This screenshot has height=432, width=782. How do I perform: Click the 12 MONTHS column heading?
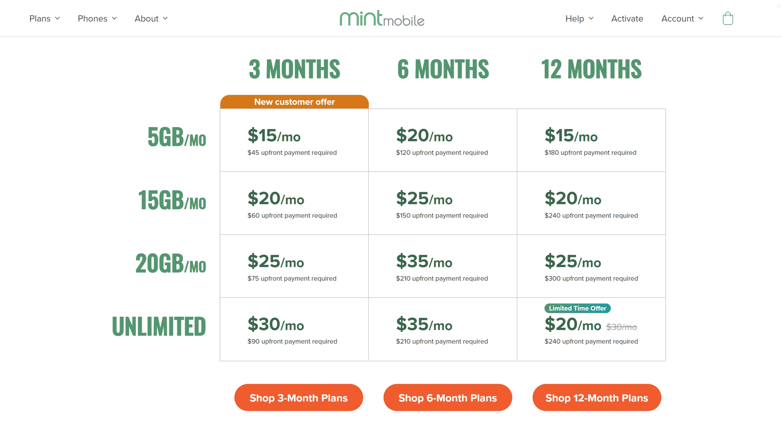(x=591, y=69)
